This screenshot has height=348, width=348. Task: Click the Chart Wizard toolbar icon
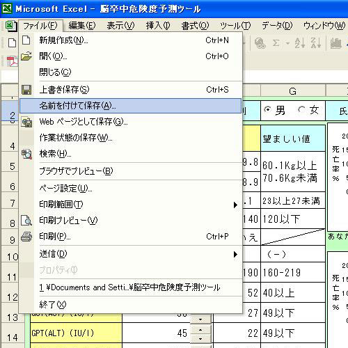pos(335,43)
